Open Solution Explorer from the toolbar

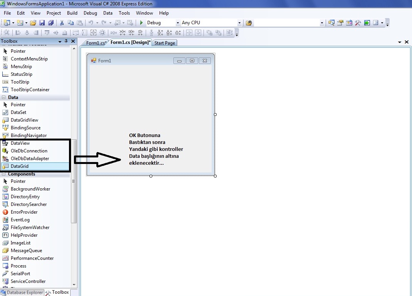(x=331, y=23)
